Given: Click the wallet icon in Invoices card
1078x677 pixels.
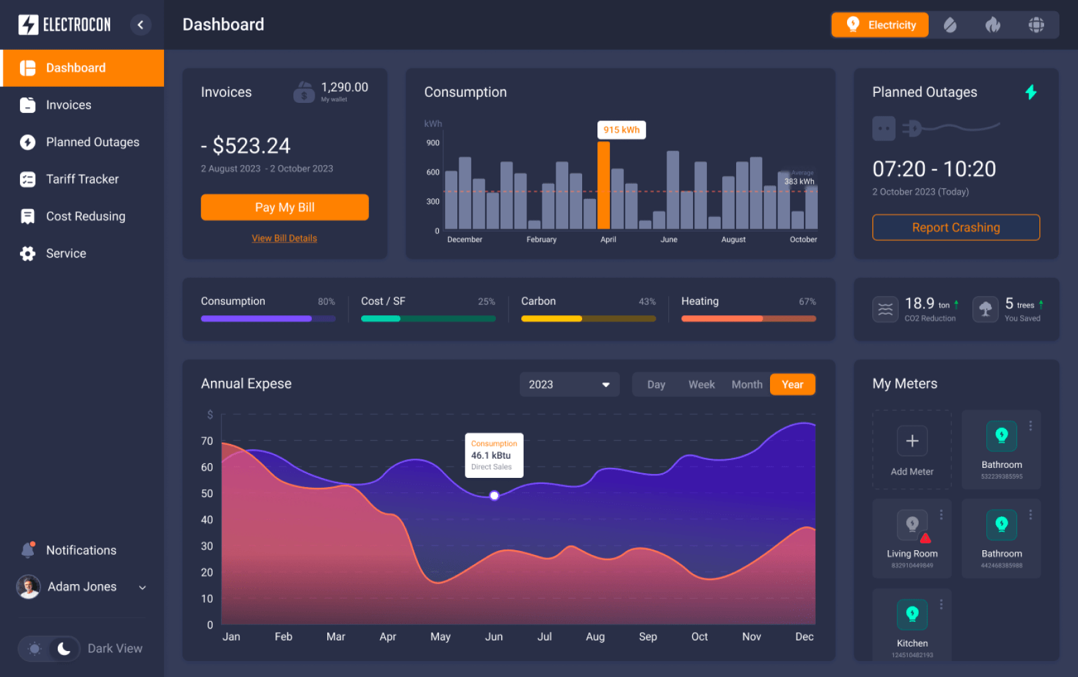Looking at the screenshot, I should coord(304,92).
